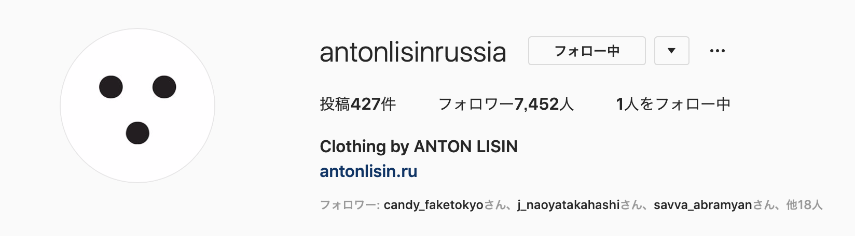Expand suggested accounts with the arrow button
Screen dimensions: 855x236
coord(671,51)
